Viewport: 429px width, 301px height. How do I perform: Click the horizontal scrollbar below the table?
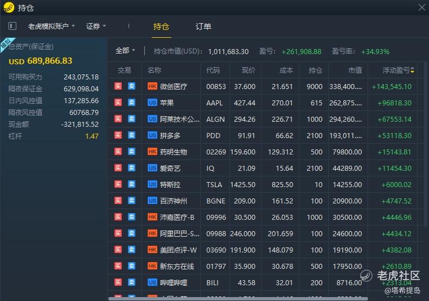[238, 299]
